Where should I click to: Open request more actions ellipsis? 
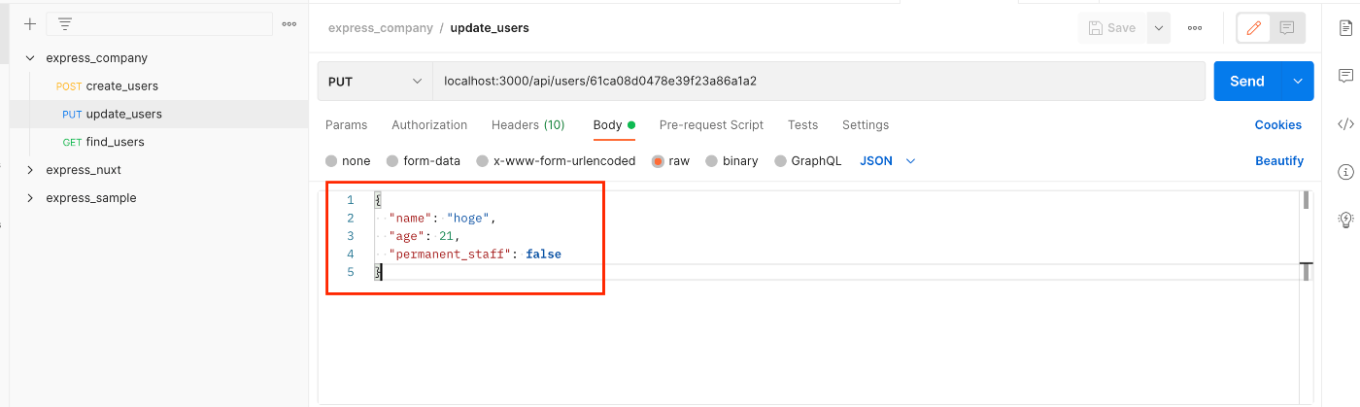point(1195,28)
